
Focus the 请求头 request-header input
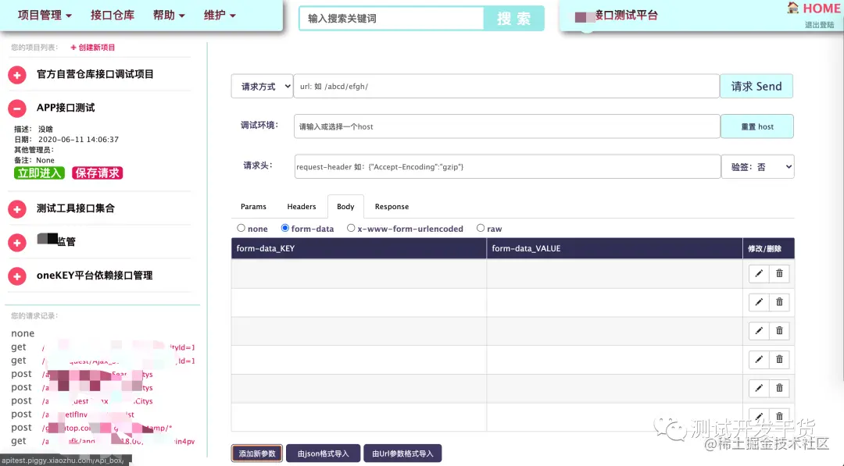[508, 167]
